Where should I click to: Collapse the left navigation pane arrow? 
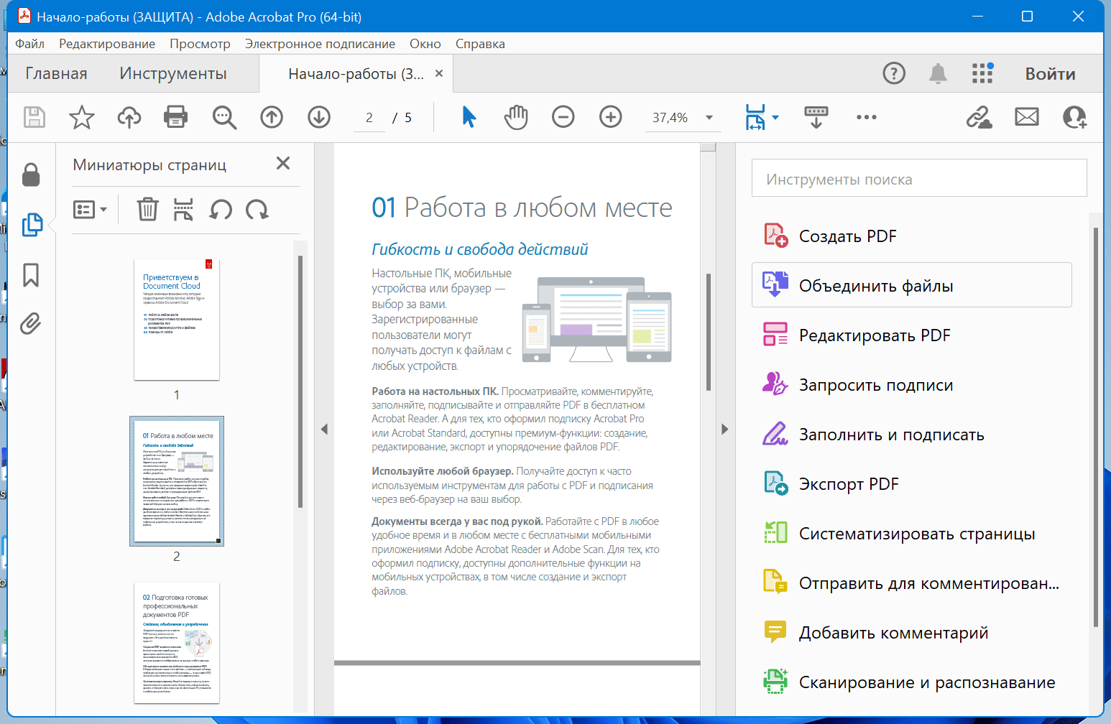[324, 429]
